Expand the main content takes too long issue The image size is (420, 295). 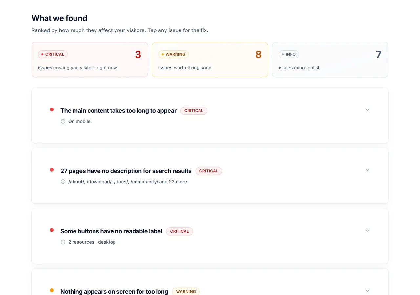pos(367,110)
